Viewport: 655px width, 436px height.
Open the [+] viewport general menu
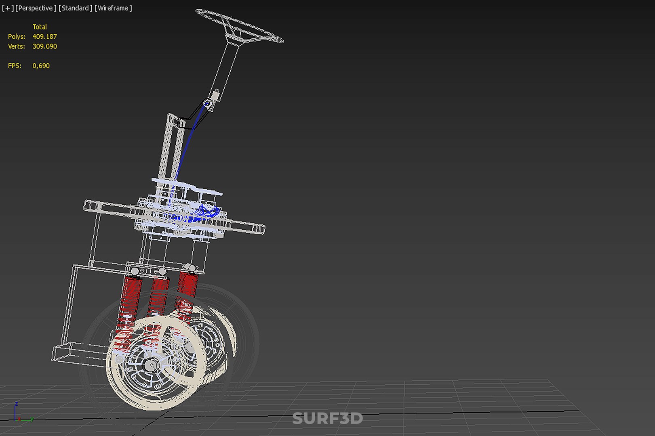pyautogui.click(x=8, y=8)
